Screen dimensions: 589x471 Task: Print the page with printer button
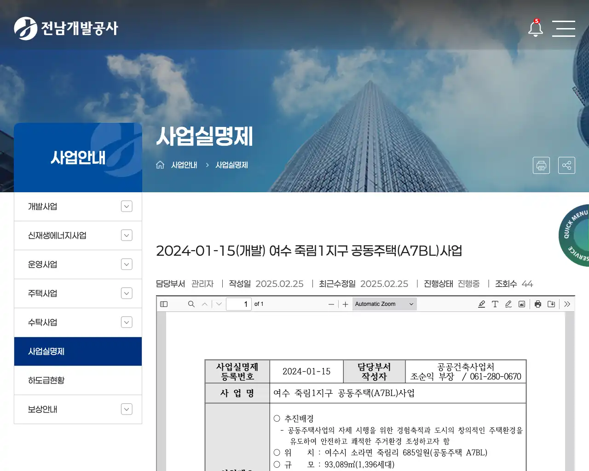(541, 165)
